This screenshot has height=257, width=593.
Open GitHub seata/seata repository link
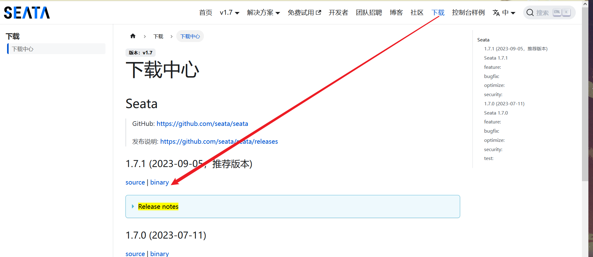202,124
